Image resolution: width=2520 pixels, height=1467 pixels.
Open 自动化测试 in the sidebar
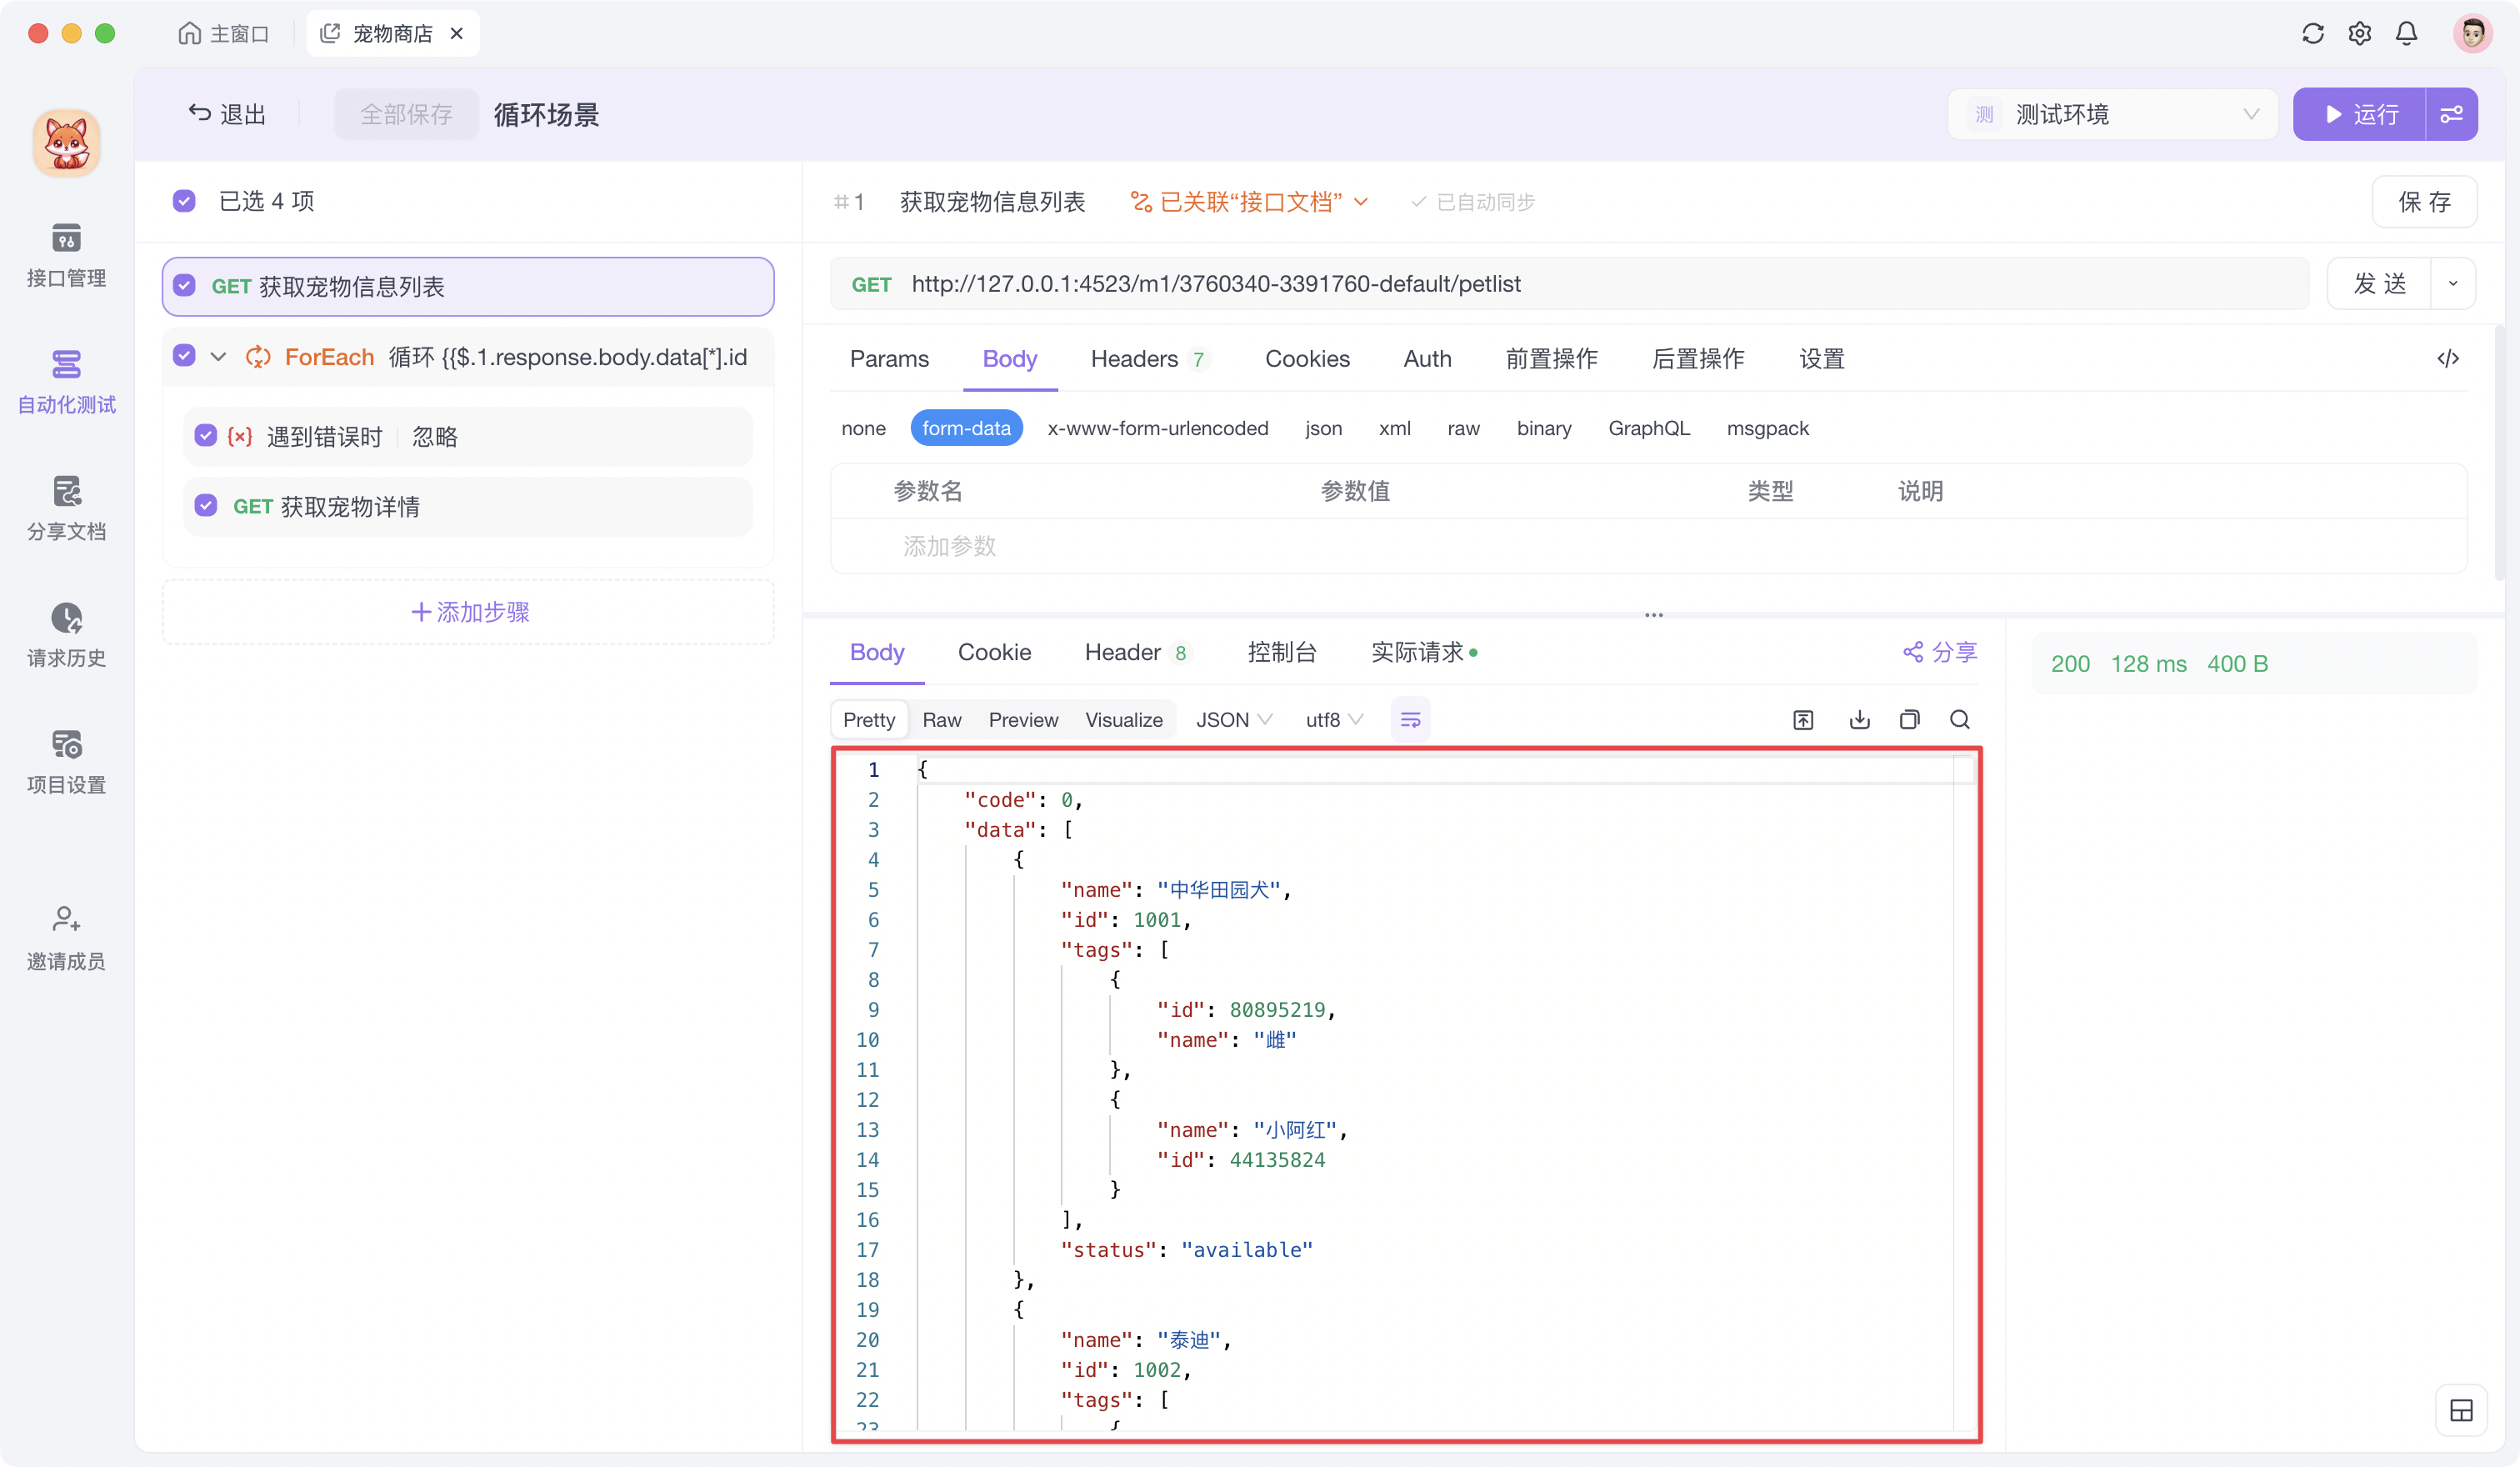pos(66,382)
